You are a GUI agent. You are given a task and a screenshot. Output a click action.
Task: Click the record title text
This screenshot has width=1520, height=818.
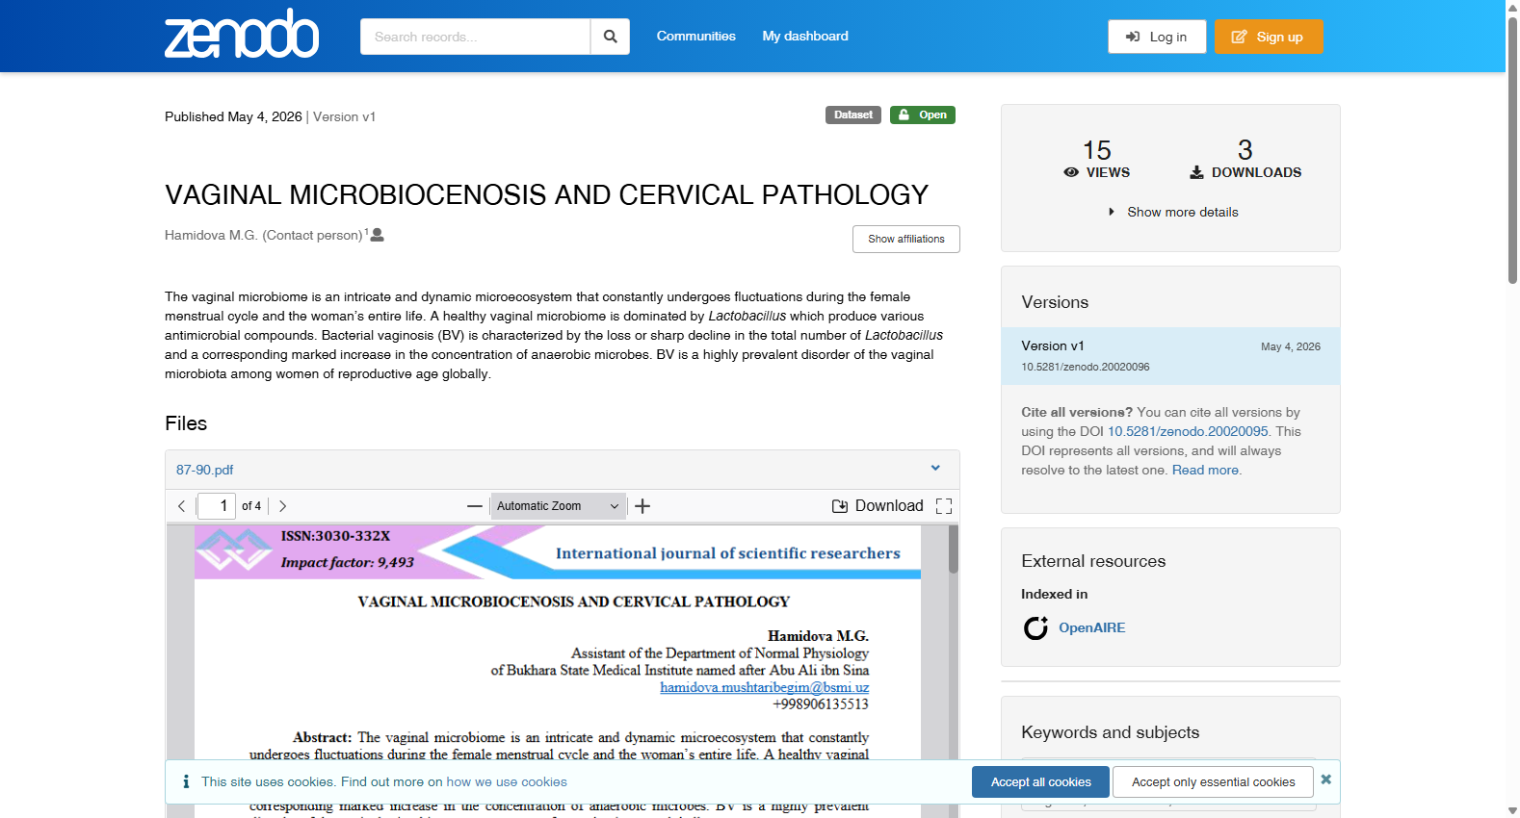[x=546, y=194]
